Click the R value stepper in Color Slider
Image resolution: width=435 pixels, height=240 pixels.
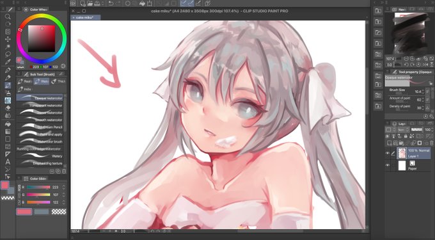(64, 188)
